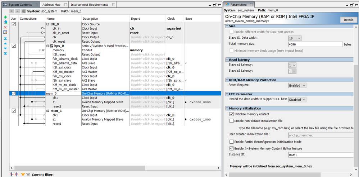Click the move to bottom arrow icon
This screenshot has width=359, height=177.
click(5, 53)
